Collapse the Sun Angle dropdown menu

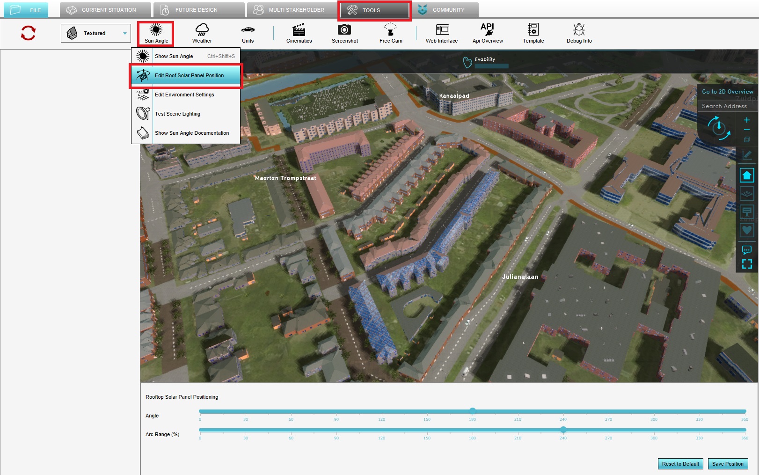pos(156,33)
